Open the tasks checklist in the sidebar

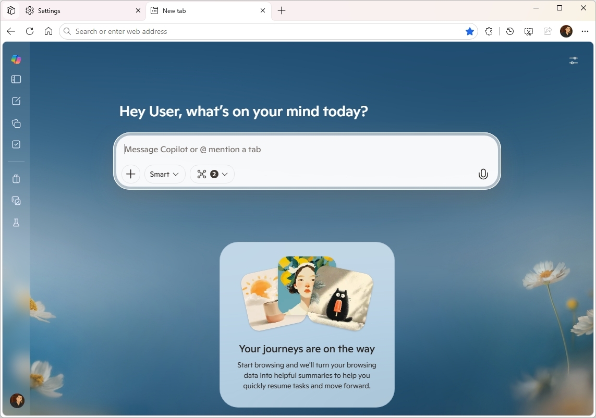click(x=16, y=144)
